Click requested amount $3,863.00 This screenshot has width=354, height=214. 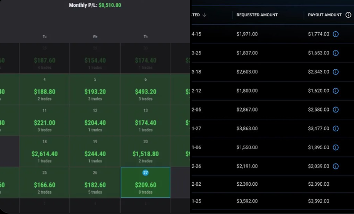click(247, 128)
